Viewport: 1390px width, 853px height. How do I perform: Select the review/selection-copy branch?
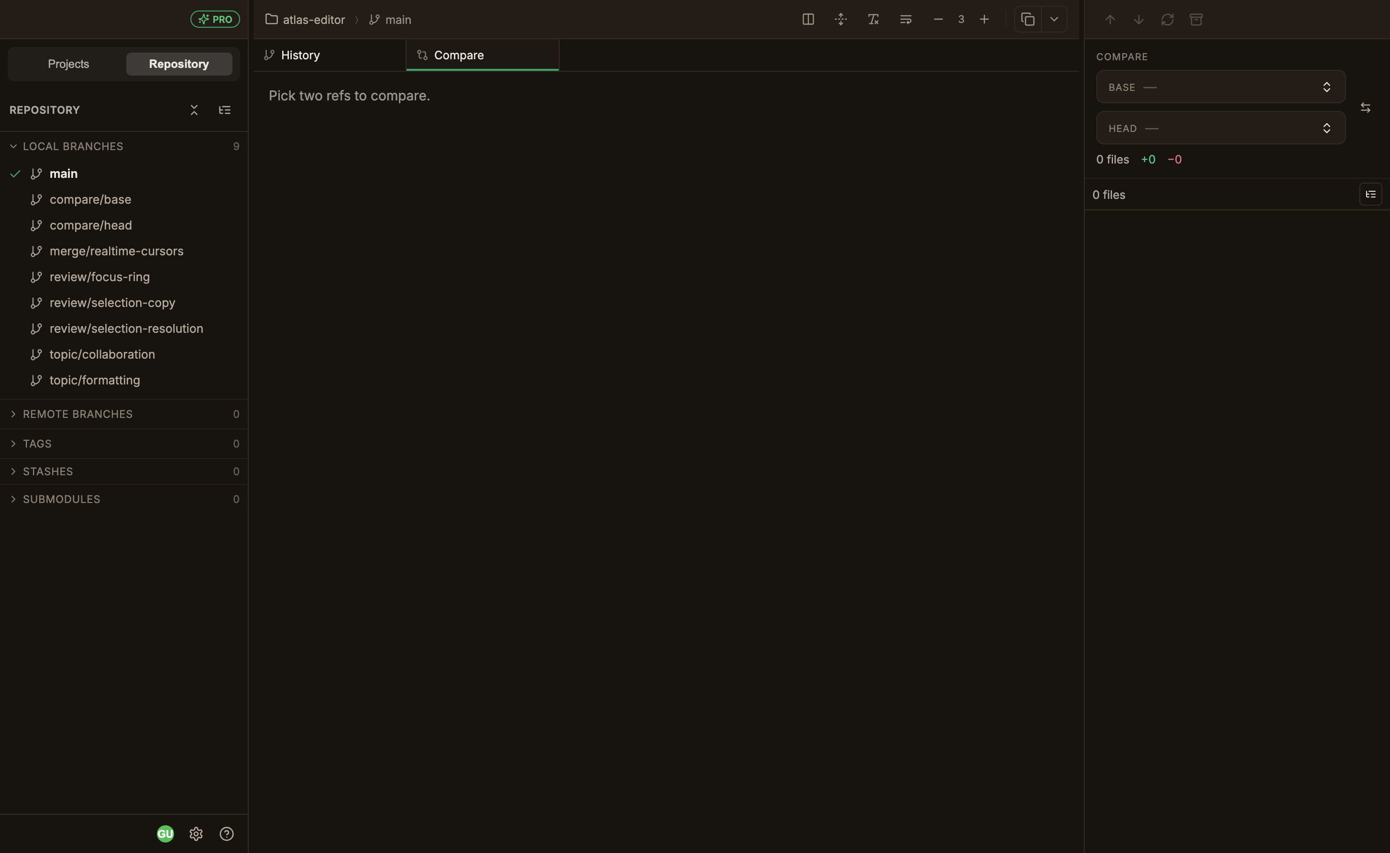pyautogui.click(x=124, y=303)
